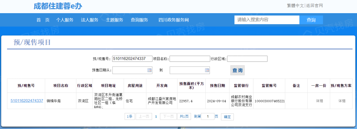
Task: Click the 成都住建蓉e办 site title
Action: (58, 6)
